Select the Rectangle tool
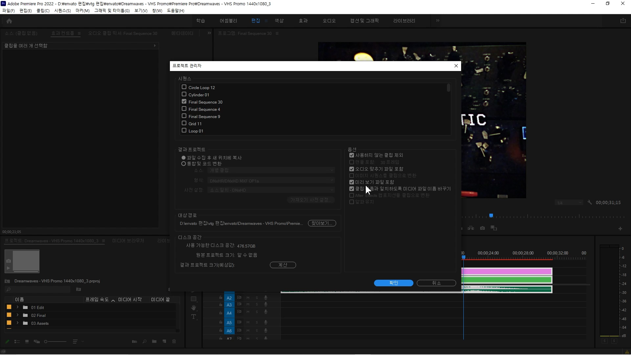Screen dimensions: 631x355 tap(194, 299)
